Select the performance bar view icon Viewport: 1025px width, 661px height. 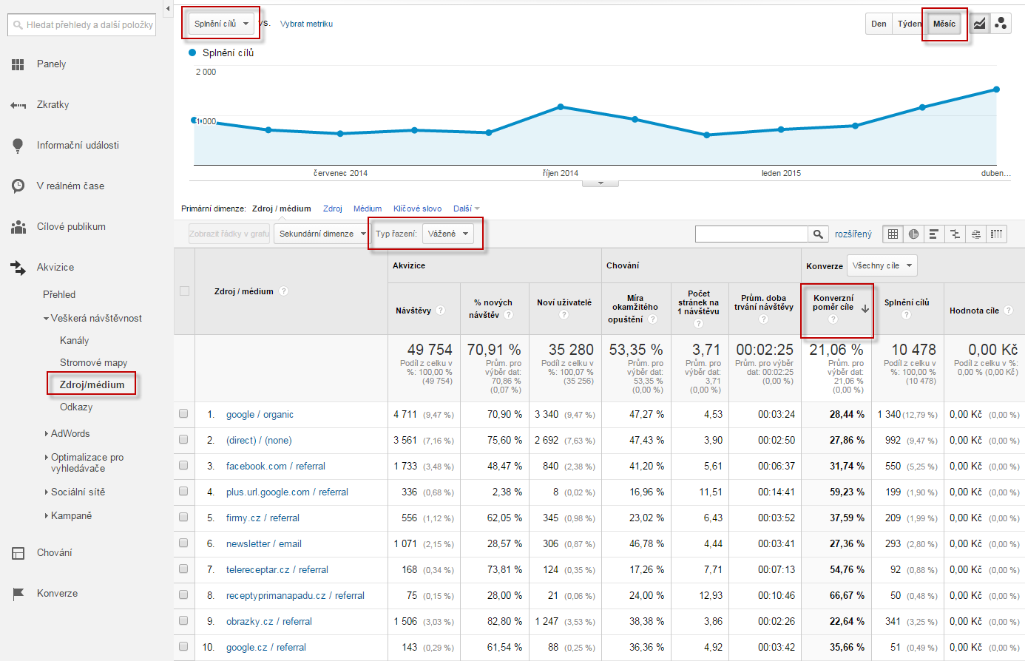[x=934, y=234]
